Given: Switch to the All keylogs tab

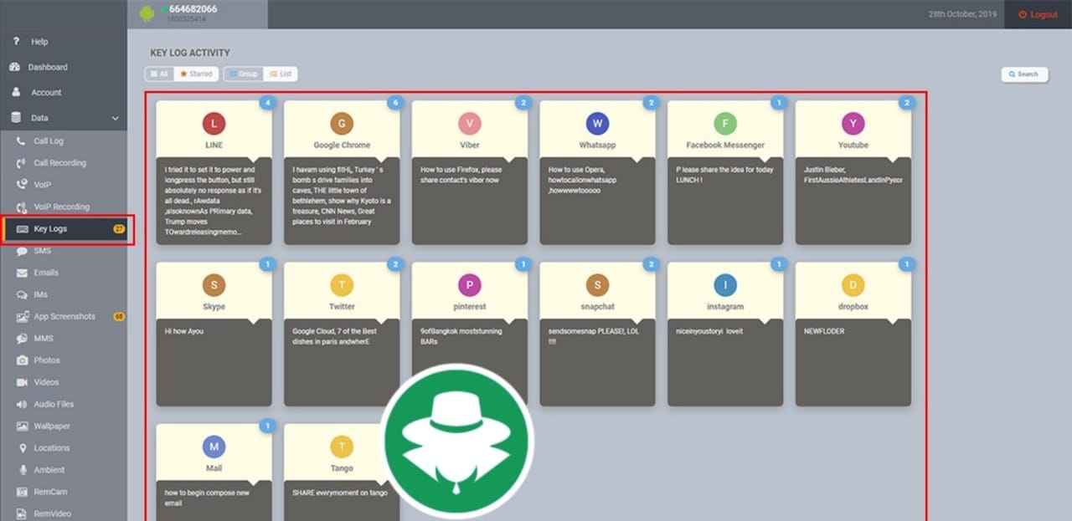Looking at the screenshot, I should pyautogui.click(x=158, y=74).
